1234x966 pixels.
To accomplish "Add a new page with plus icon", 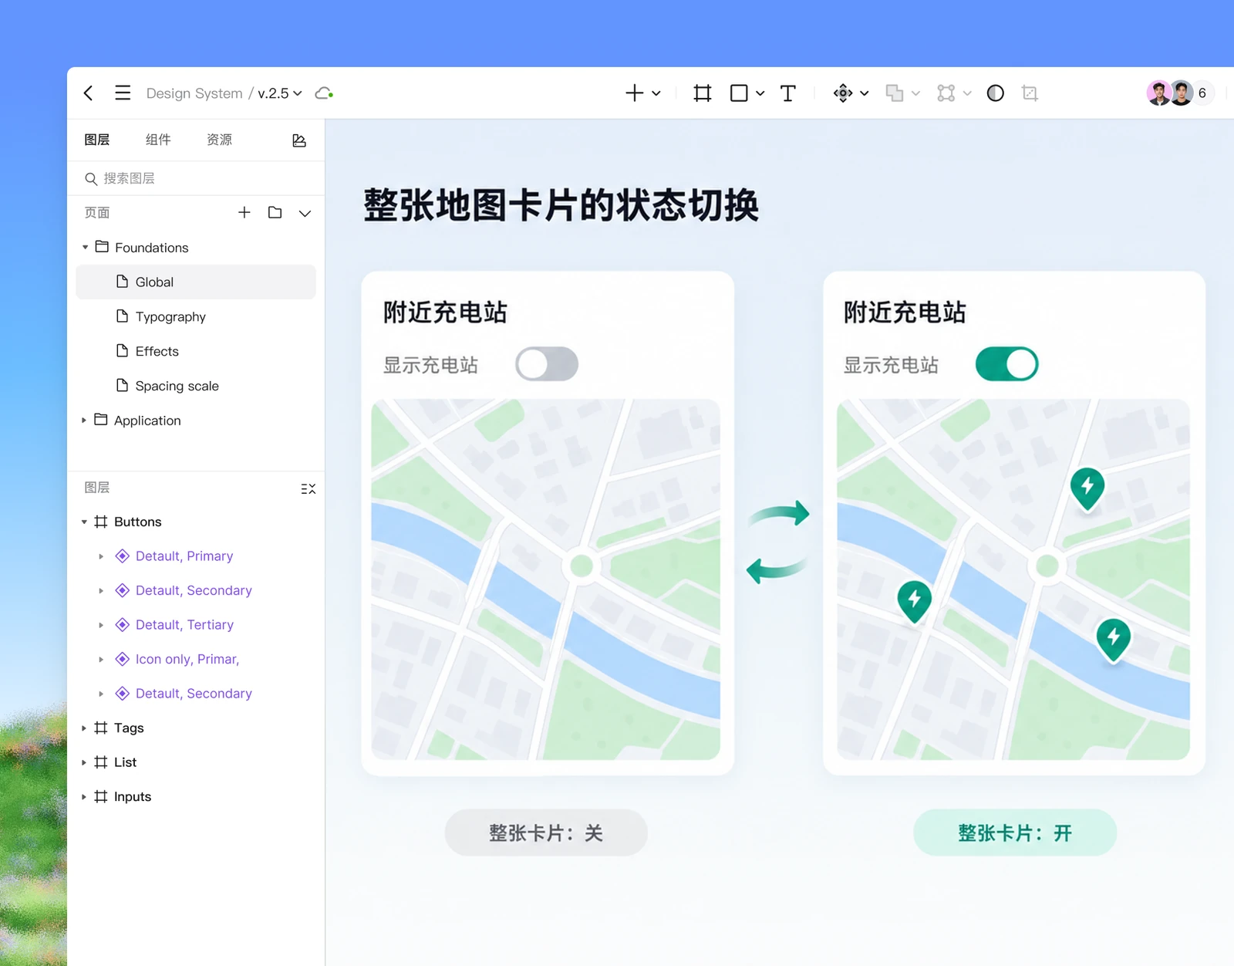I will pyautogui.click(x=244, y=212).
